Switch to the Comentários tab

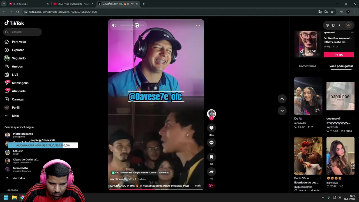307,66
